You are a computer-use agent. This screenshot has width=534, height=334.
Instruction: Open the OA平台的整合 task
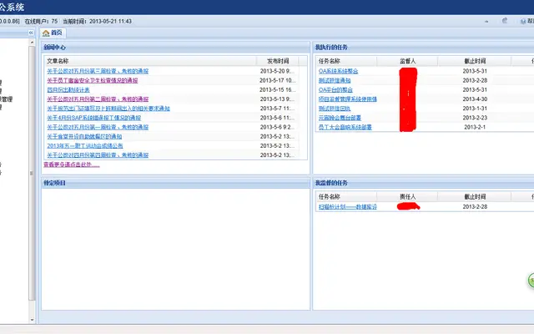tap(335, 89)
